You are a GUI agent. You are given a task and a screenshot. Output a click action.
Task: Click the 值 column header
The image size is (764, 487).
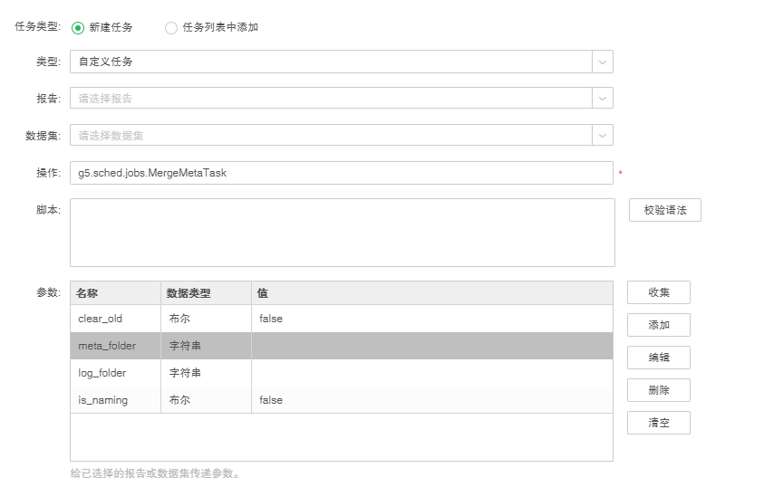tap(431, 293)
